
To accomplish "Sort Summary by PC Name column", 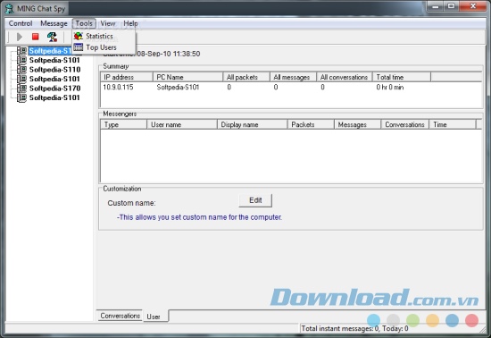I will click(x=187, y=77).
